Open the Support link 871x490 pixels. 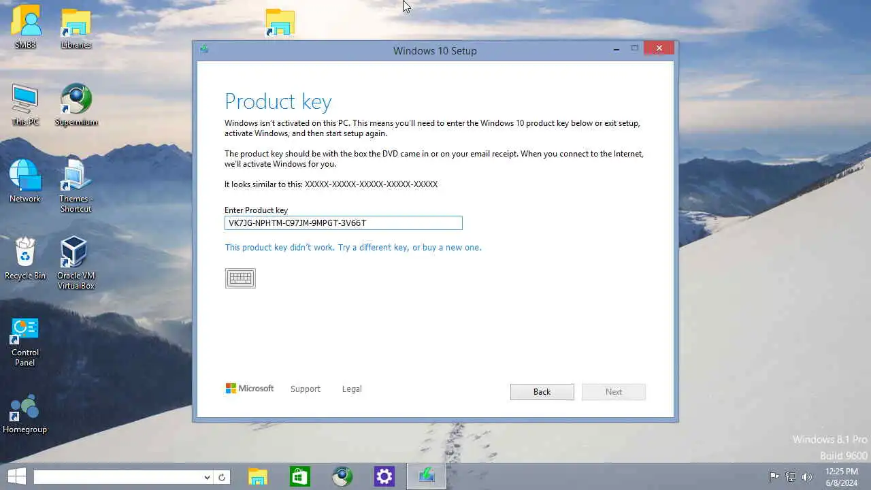point(305,389)
